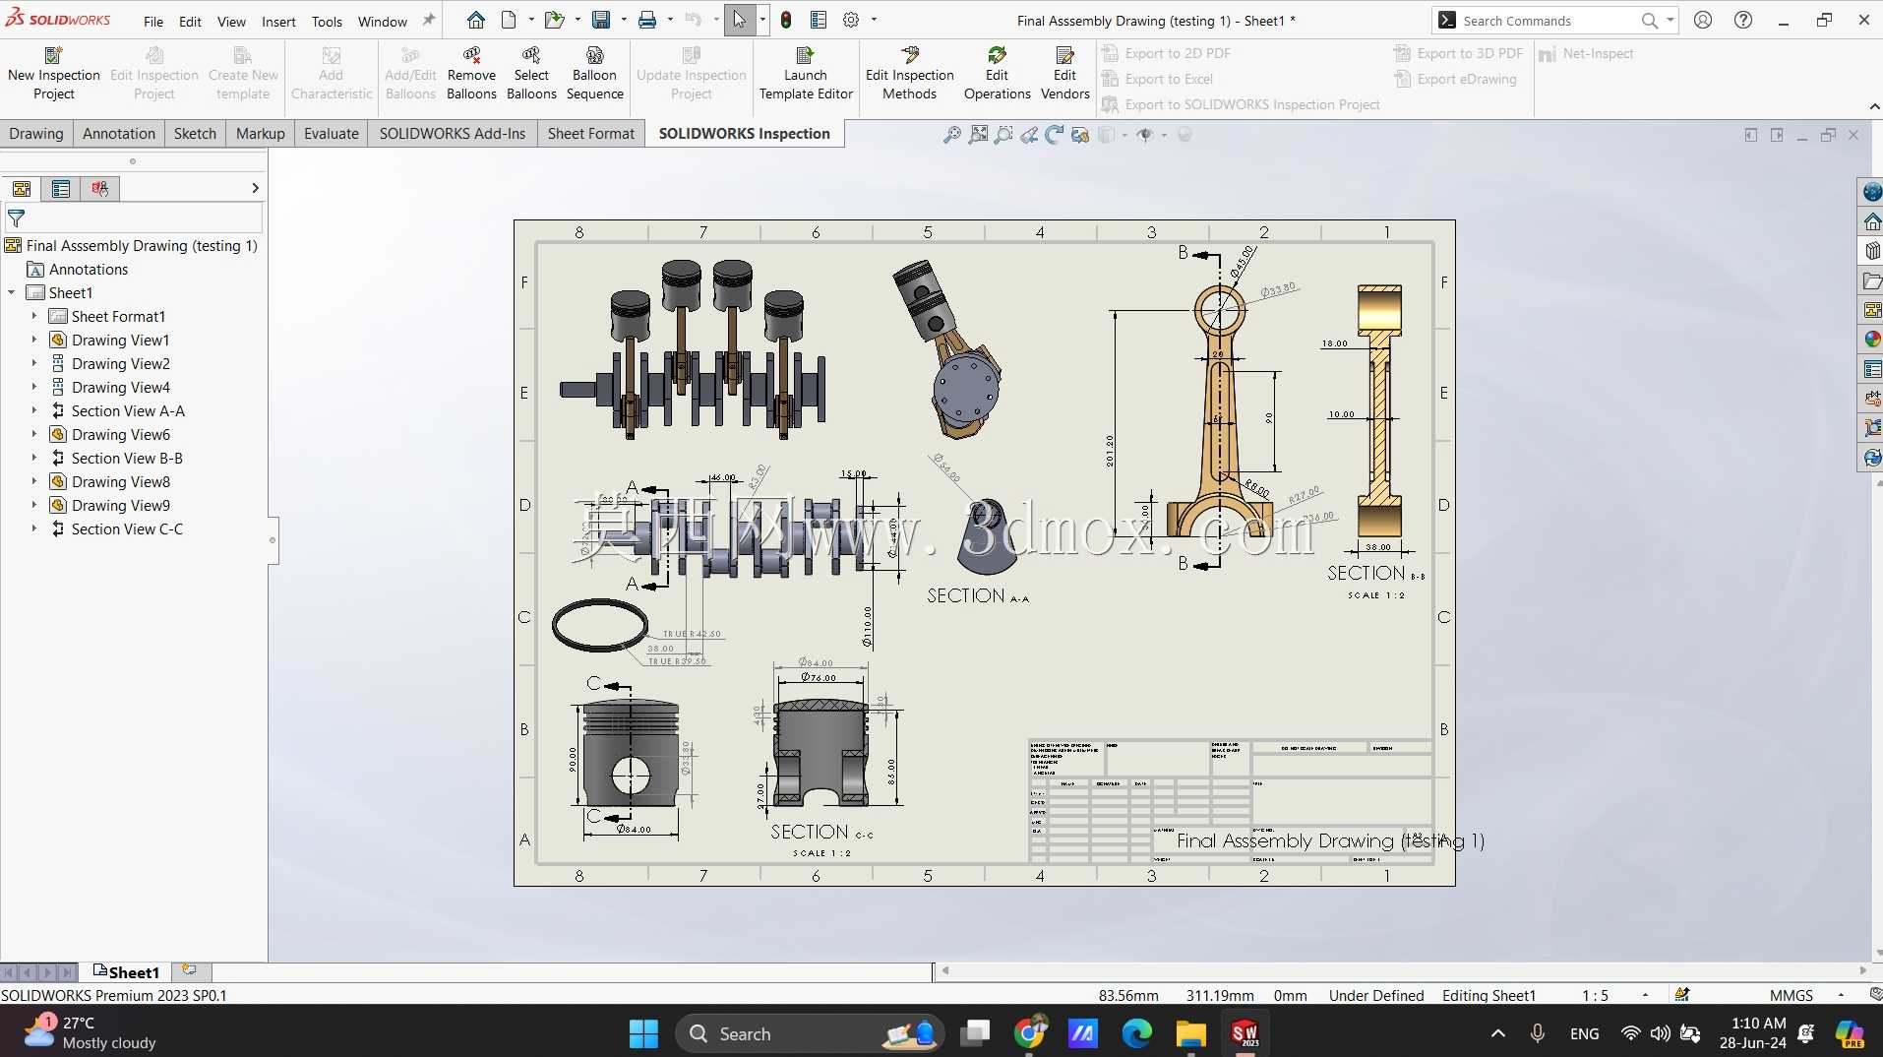Activate Select Balloons tool

(x=531, y=74)
